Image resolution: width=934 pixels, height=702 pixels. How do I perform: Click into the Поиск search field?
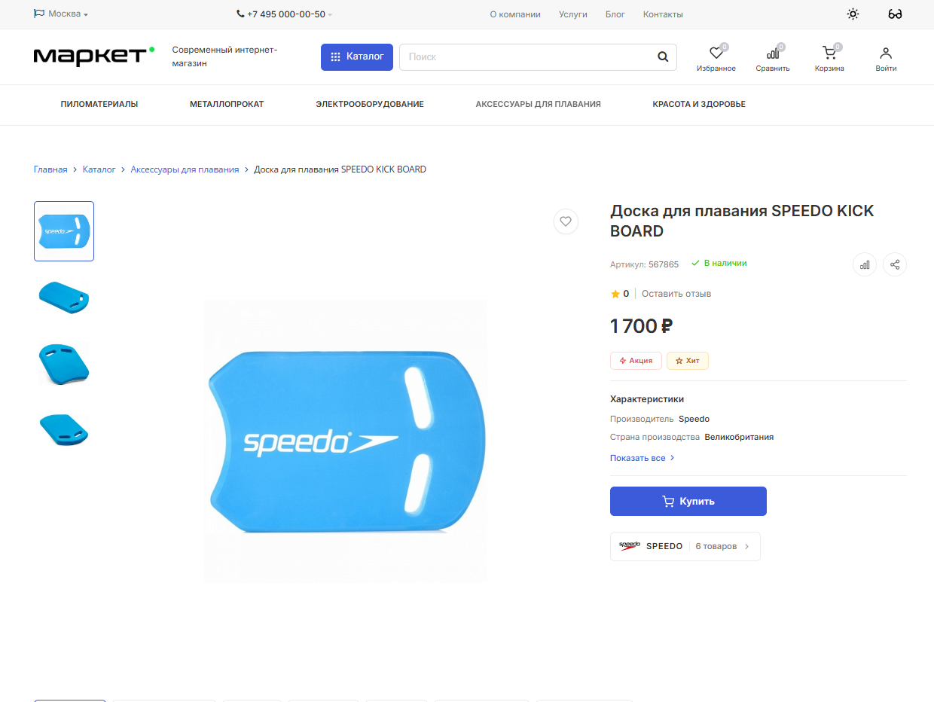pyautogui.click(x=527, y=56)
